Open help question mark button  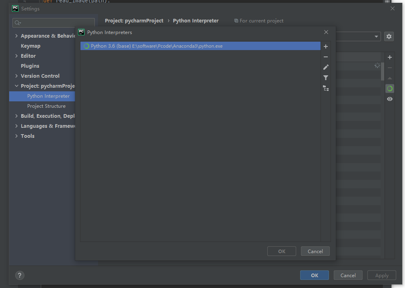tap(20, 275)
